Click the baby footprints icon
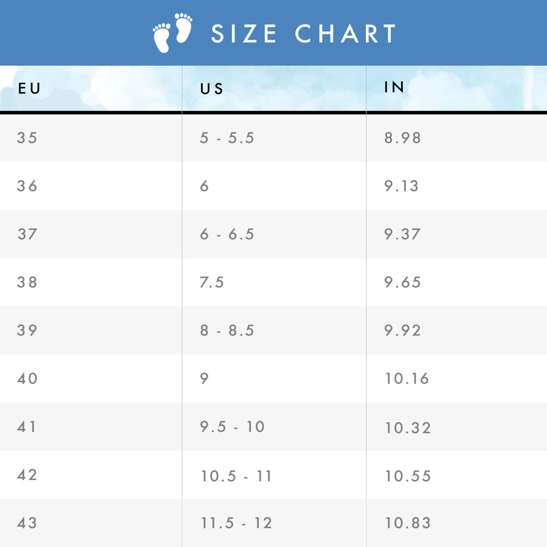 [x=172, y=33]
